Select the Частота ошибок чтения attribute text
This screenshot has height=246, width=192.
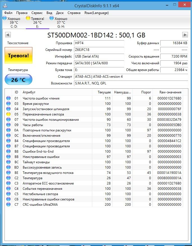tap(41, 98)
